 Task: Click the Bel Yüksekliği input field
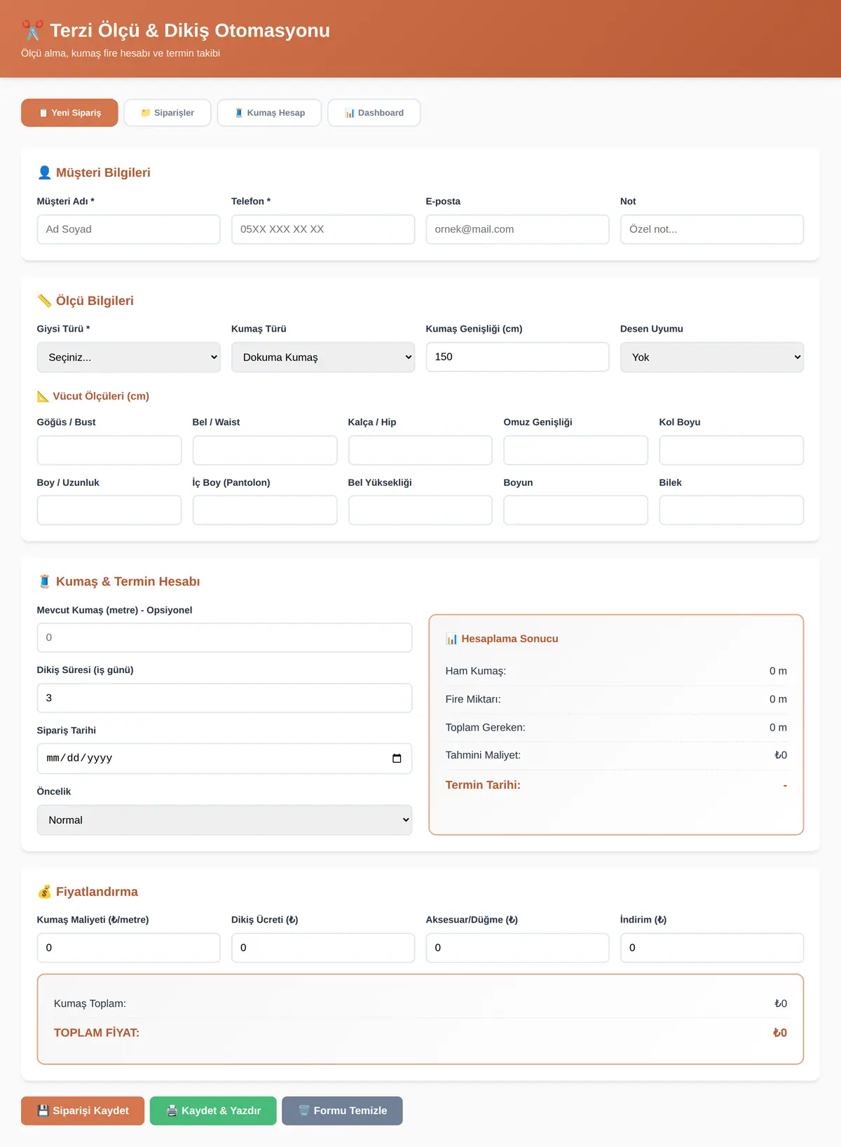(420, 510)
